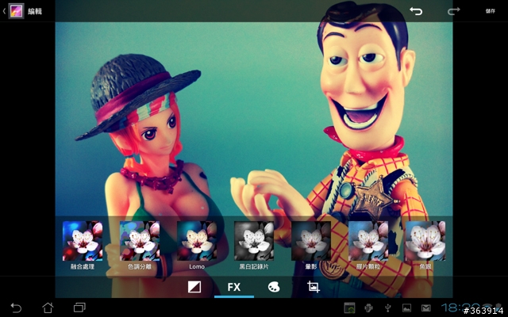Tap the Android back navigation button
The height and width of the screenshot is (317, 508).
[16, 307]
